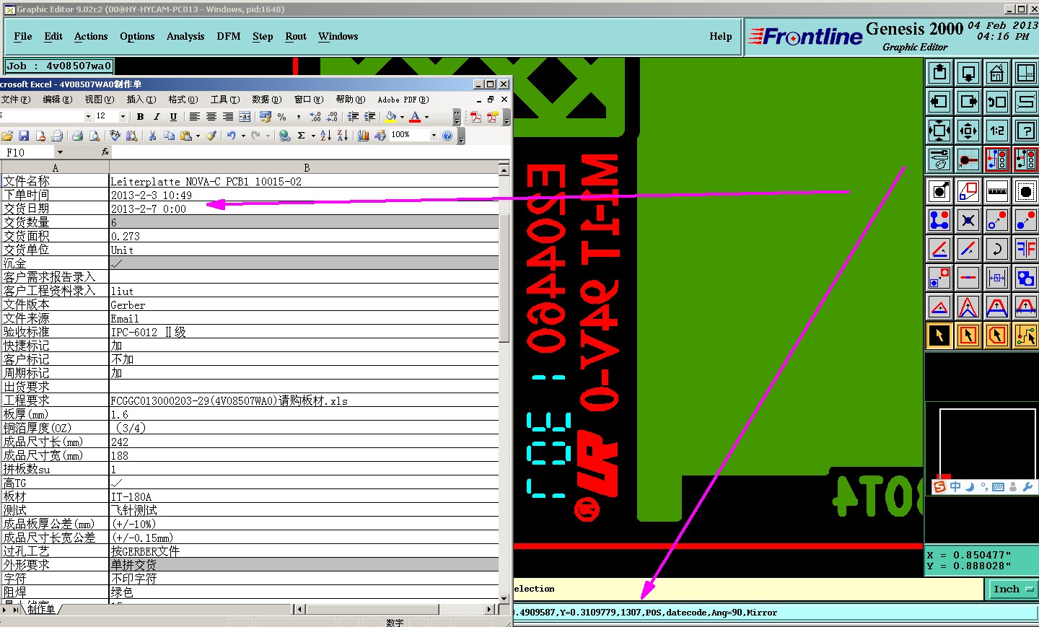This screenshot has width=1039, height=627.
Task: Click the zoom in expanding-arrows icon
Action: pos(939,131)
